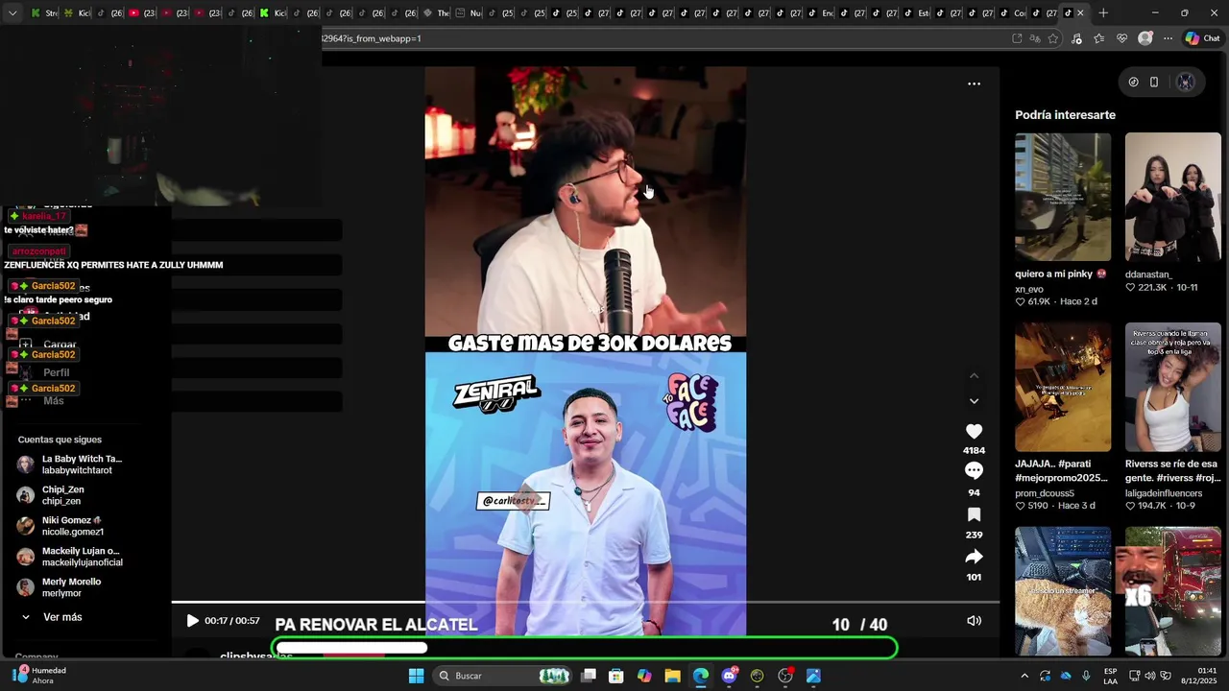Click the @carlitosty tag on video
The image size is (1229, 691).
514,501
